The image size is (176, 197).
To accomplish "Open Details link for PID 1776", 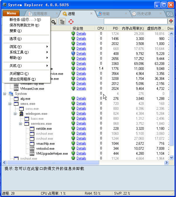I will point(81,68).
